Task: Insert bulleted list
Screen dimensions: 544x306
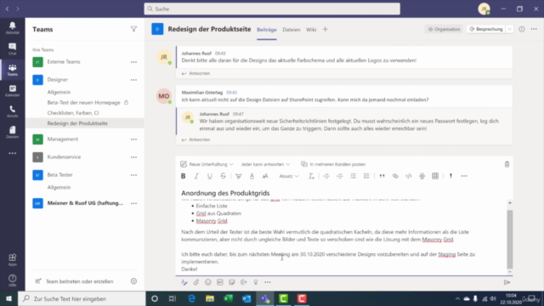Action: point(354,176)
